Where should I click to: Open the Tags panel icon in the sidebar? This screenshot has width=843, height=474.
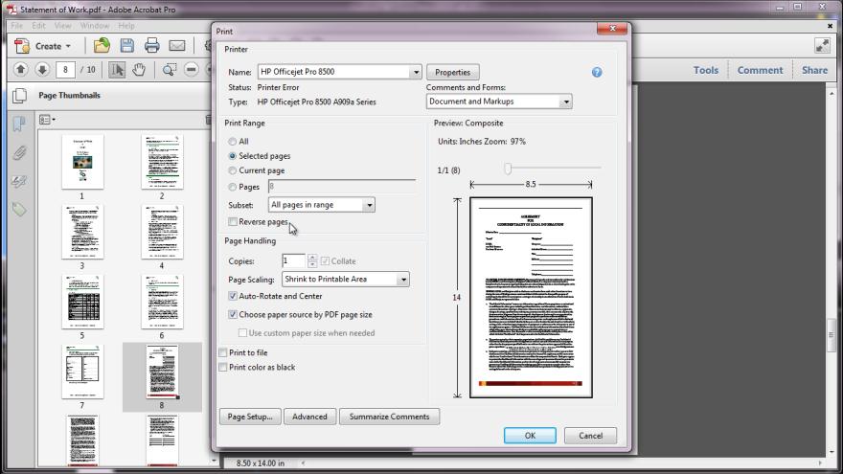[19, 209]
